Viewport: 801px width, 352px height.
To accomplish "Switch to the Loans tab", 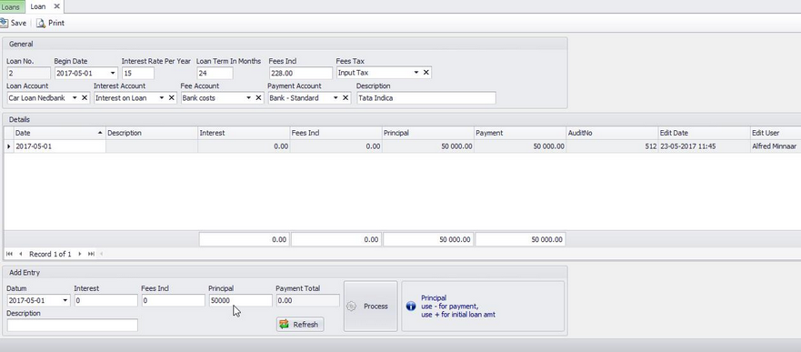I will [10, 6].
